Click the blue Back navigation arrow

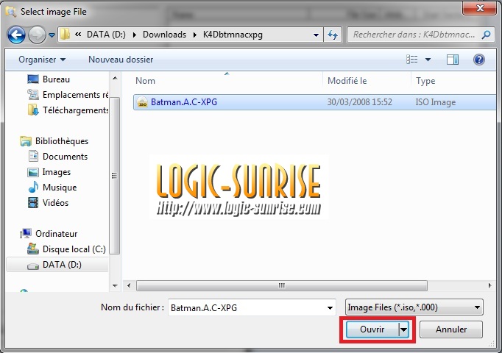[x=16, y=35]
